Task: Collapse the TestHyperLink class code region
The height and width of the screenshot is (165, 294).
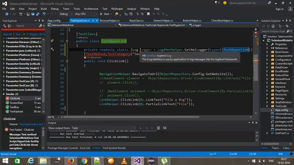Action: [x=67, y=41]
